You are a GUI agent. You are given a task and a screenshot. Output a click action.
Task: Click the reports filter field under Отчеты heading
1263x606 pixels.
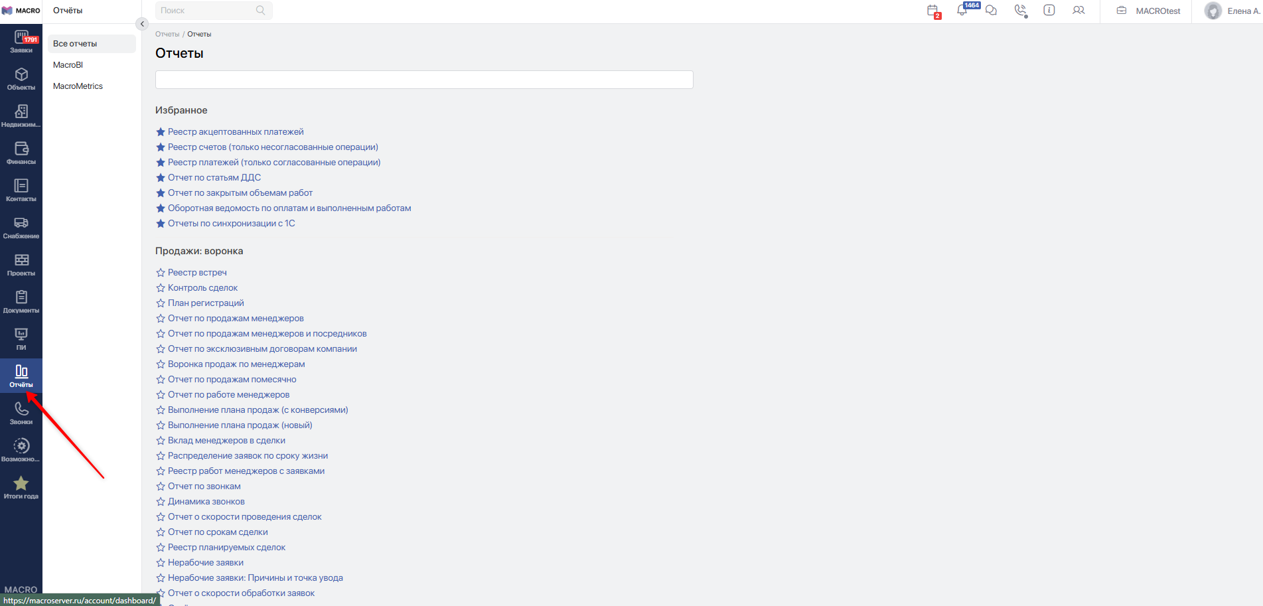coord(424,80)
